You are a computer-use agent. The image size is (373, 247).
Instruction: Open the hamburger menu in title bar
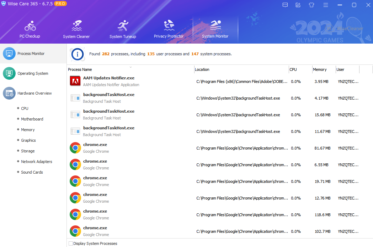[x=325, y=5]
